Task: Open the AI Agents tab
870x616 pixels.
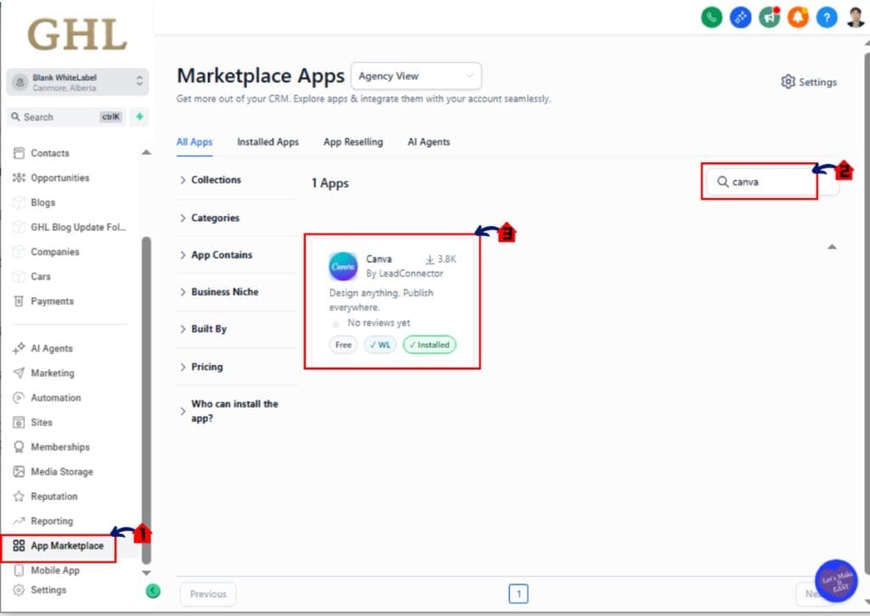Action: tap(428, 142)
